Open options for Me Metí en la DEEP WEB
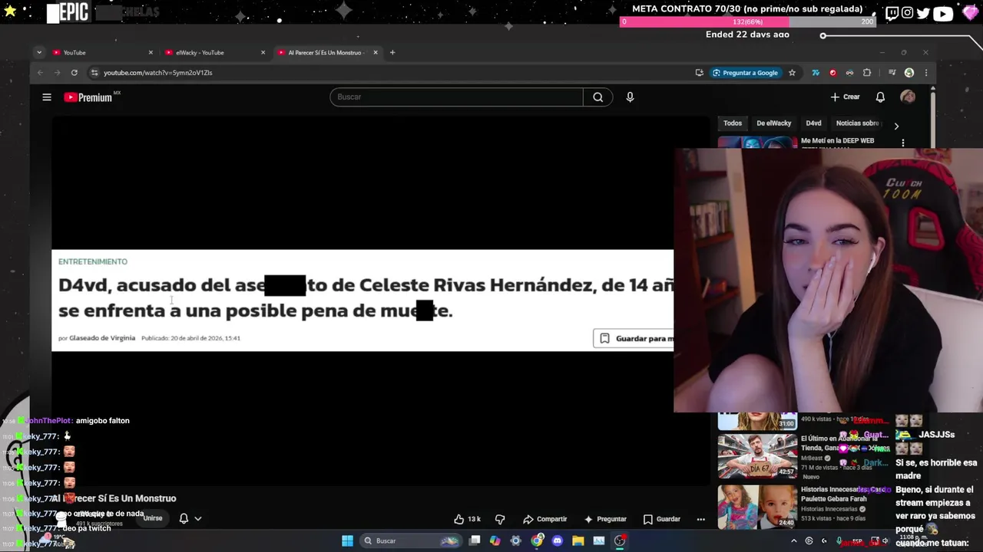The height and width of the screenshot is (552, 983). tap(903, 143)
